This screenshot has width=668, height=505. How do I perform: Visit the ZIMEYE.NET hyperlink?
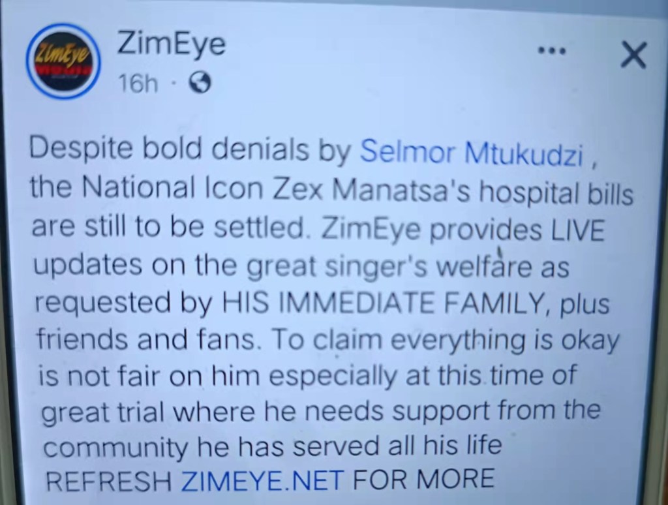(x=262, y=479)
